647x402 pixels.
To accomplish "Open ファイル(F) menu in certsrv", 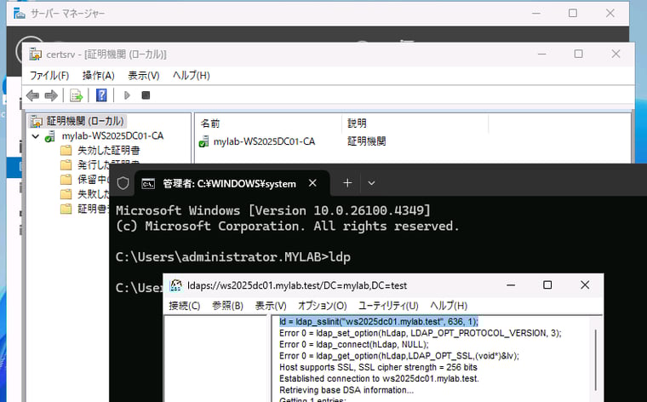I will [x=49, y=76].
